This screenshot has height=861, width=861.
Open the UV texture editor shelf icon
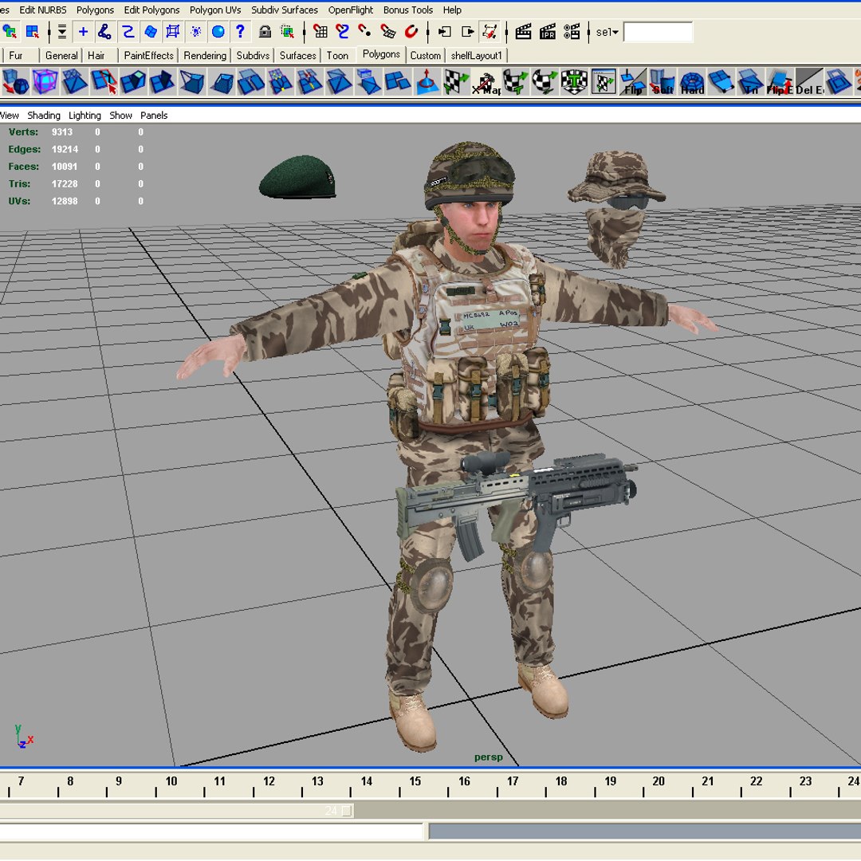click(x=603, y=82)
